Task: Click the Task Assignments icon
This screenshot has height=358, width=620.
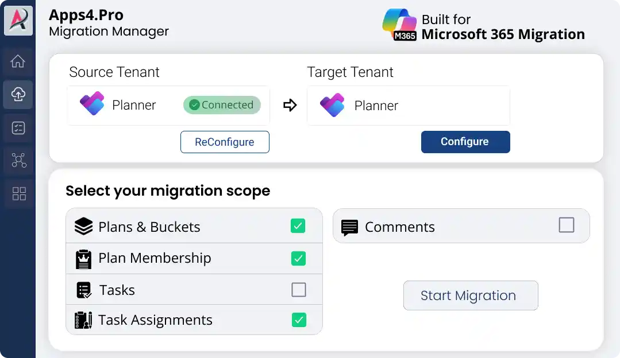Action: [x=83, y=320]
